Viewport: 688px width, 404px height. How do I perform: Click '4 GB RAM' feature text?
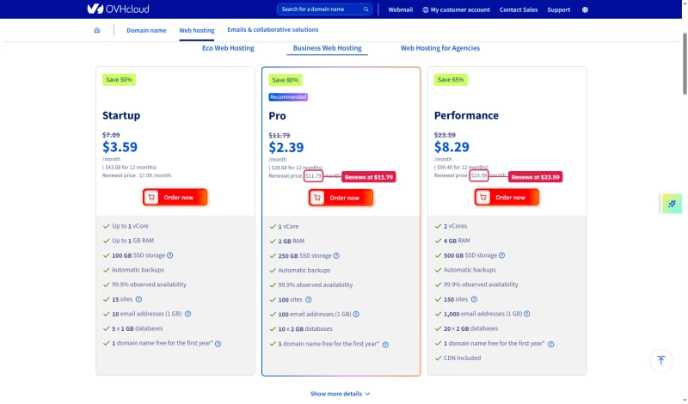[x=457, y=241]
